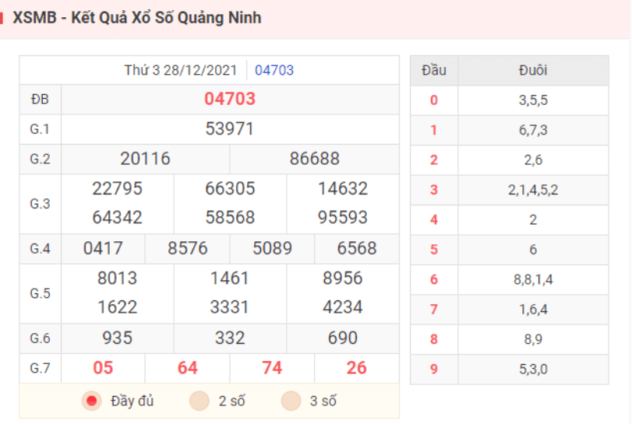Click the red Đầu digit 7
632x424 pixels.
click(x=434, y=310)
